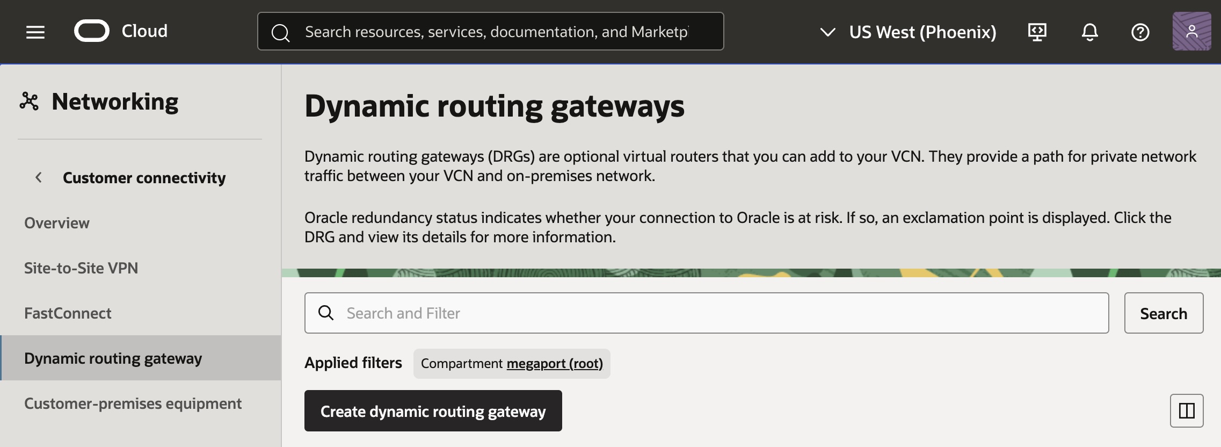
Task: Select Dynamic routing gateway in the sidebar
Action: pos(141,358)
